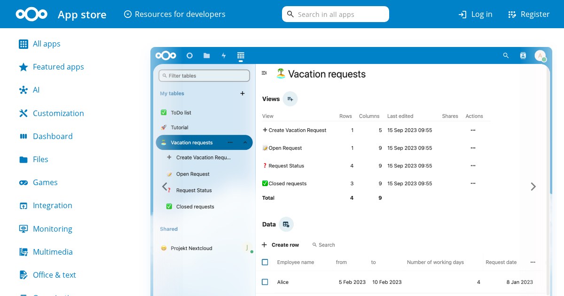The width and height of the screenshot is (564, 296).
Task: Tick the select-all checkbox in table header
Action: coord(265,262)
